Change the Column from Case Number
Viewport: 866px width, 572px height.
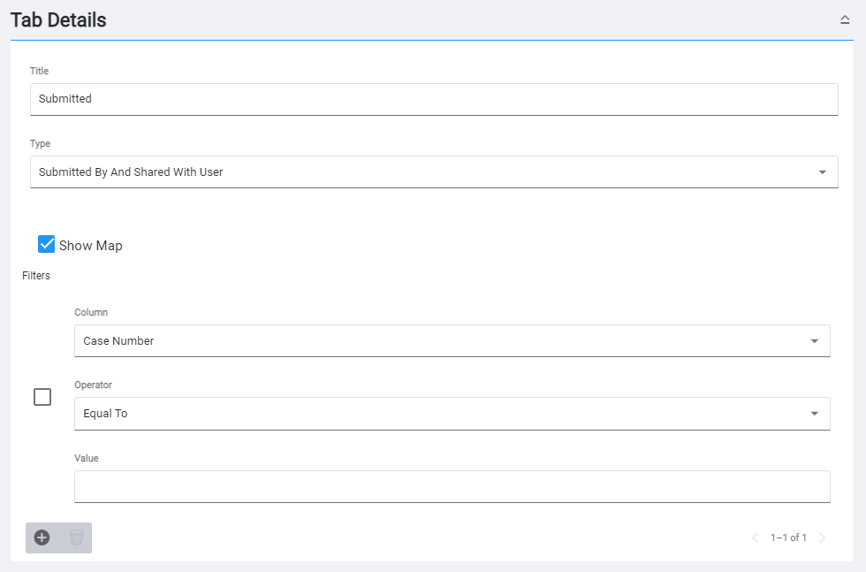[x=452, y=340]
